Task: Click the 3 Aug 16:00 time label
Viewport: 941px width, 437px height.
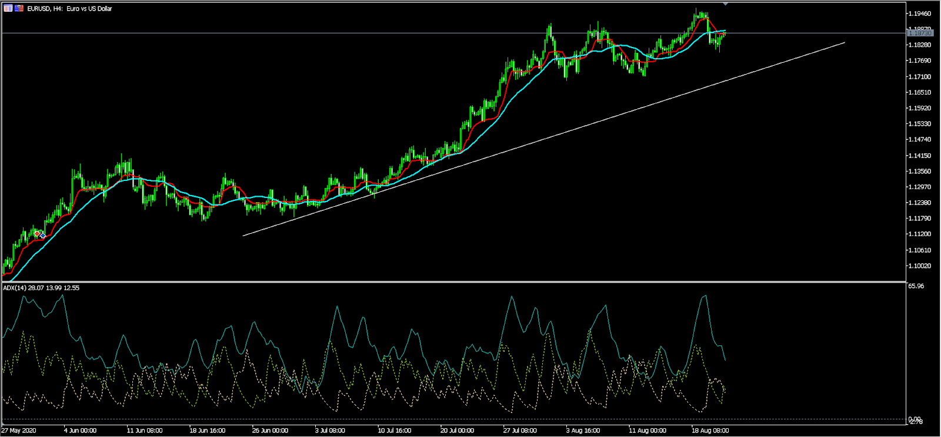Action: click(583, 431)
